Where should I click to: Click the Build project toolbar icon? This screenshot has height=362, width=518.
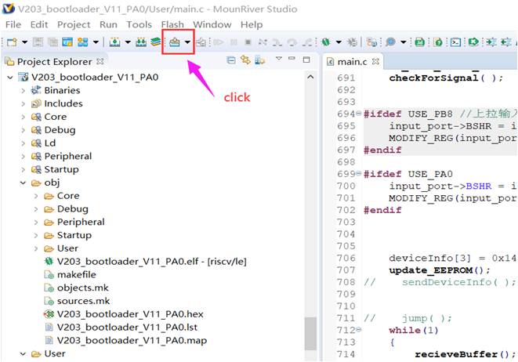114,42
